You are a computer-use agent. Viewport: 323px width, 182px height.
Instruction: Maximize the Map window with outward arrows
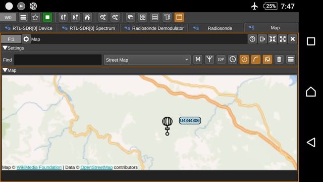pos(283,39)
